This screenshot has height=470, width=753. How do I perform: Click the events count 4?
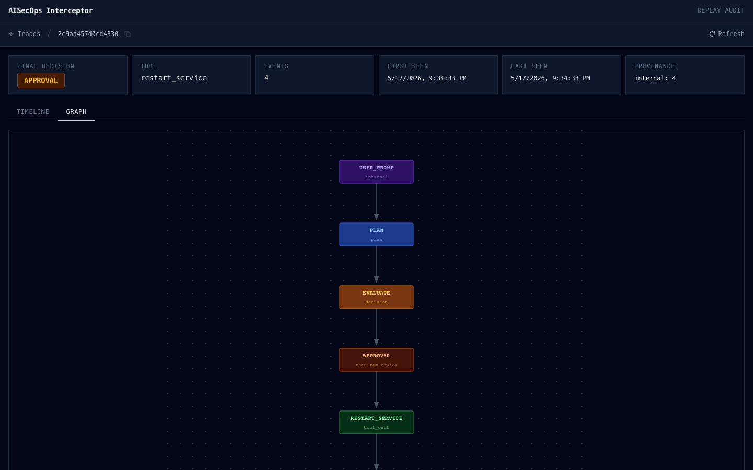[x=266, y=78]
